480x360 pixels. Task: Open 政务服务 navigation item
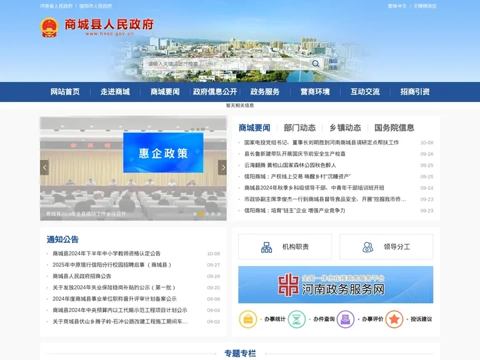click(265, 92)
